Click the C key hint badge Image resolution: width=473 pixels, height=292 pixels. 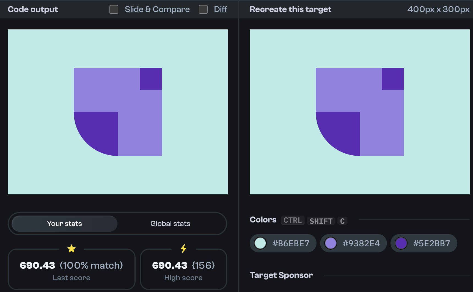(x=342, y=221)
